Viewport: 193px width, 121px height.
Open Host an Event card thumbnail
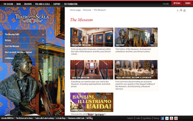click(x=136, y=69)
